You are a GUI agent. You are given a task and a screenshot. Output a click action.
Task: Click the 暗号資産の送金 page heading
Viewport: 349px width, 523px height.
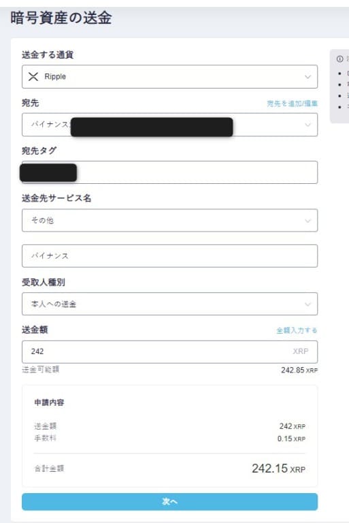[x=61, y=18]
